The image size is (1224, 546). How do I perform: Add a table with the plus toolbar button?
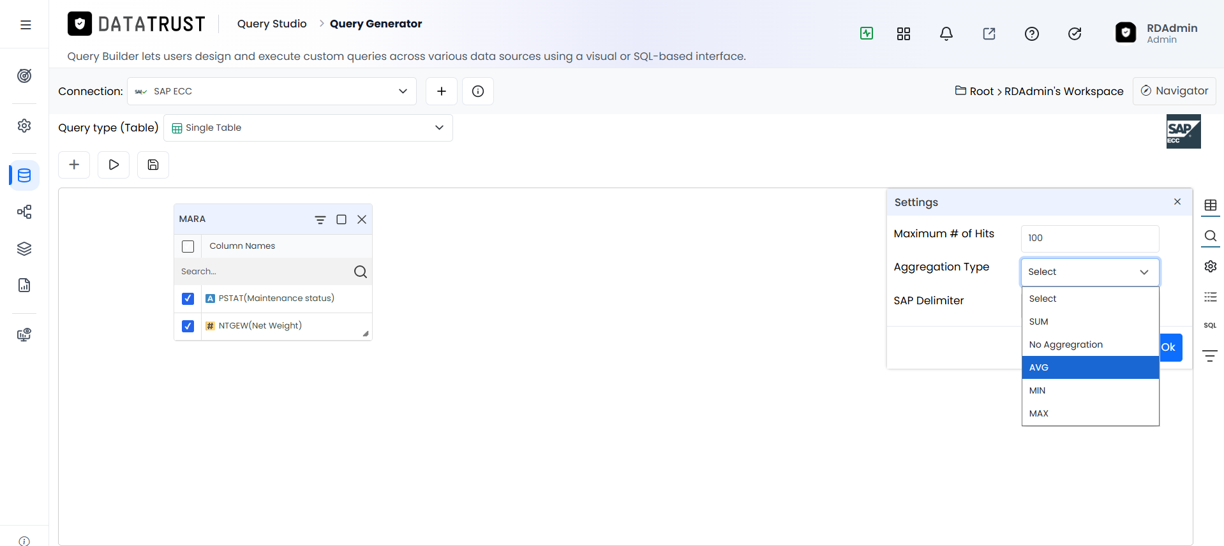pos(74,165)
